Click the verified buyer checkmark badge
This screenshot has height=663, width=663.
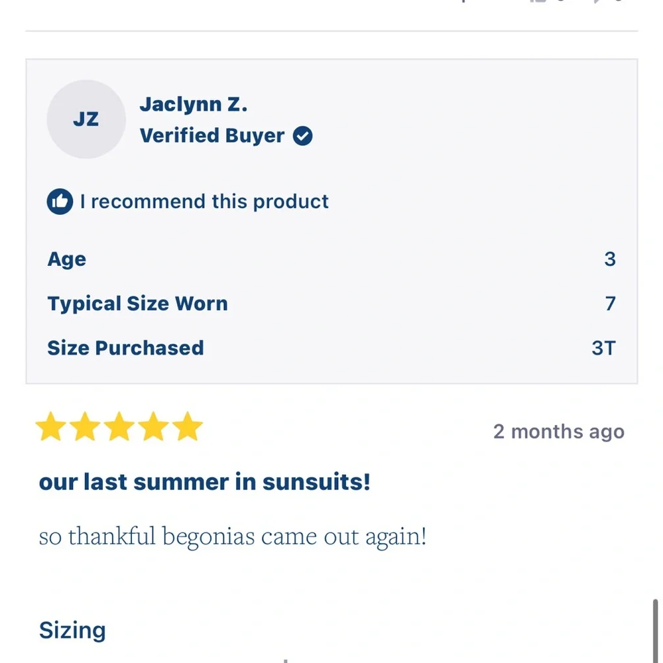[303, 136]
